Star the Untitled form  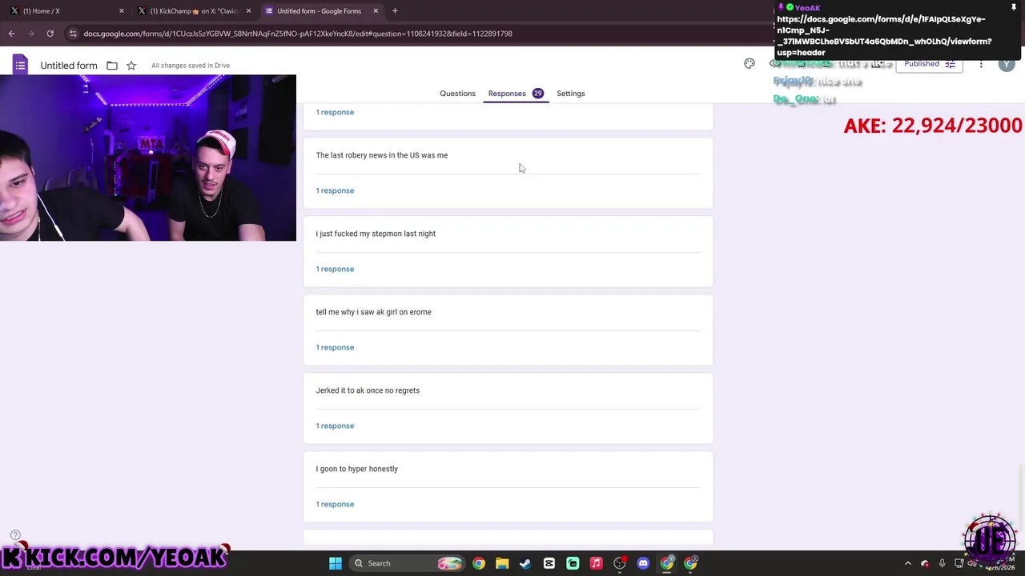click(131, 66)
